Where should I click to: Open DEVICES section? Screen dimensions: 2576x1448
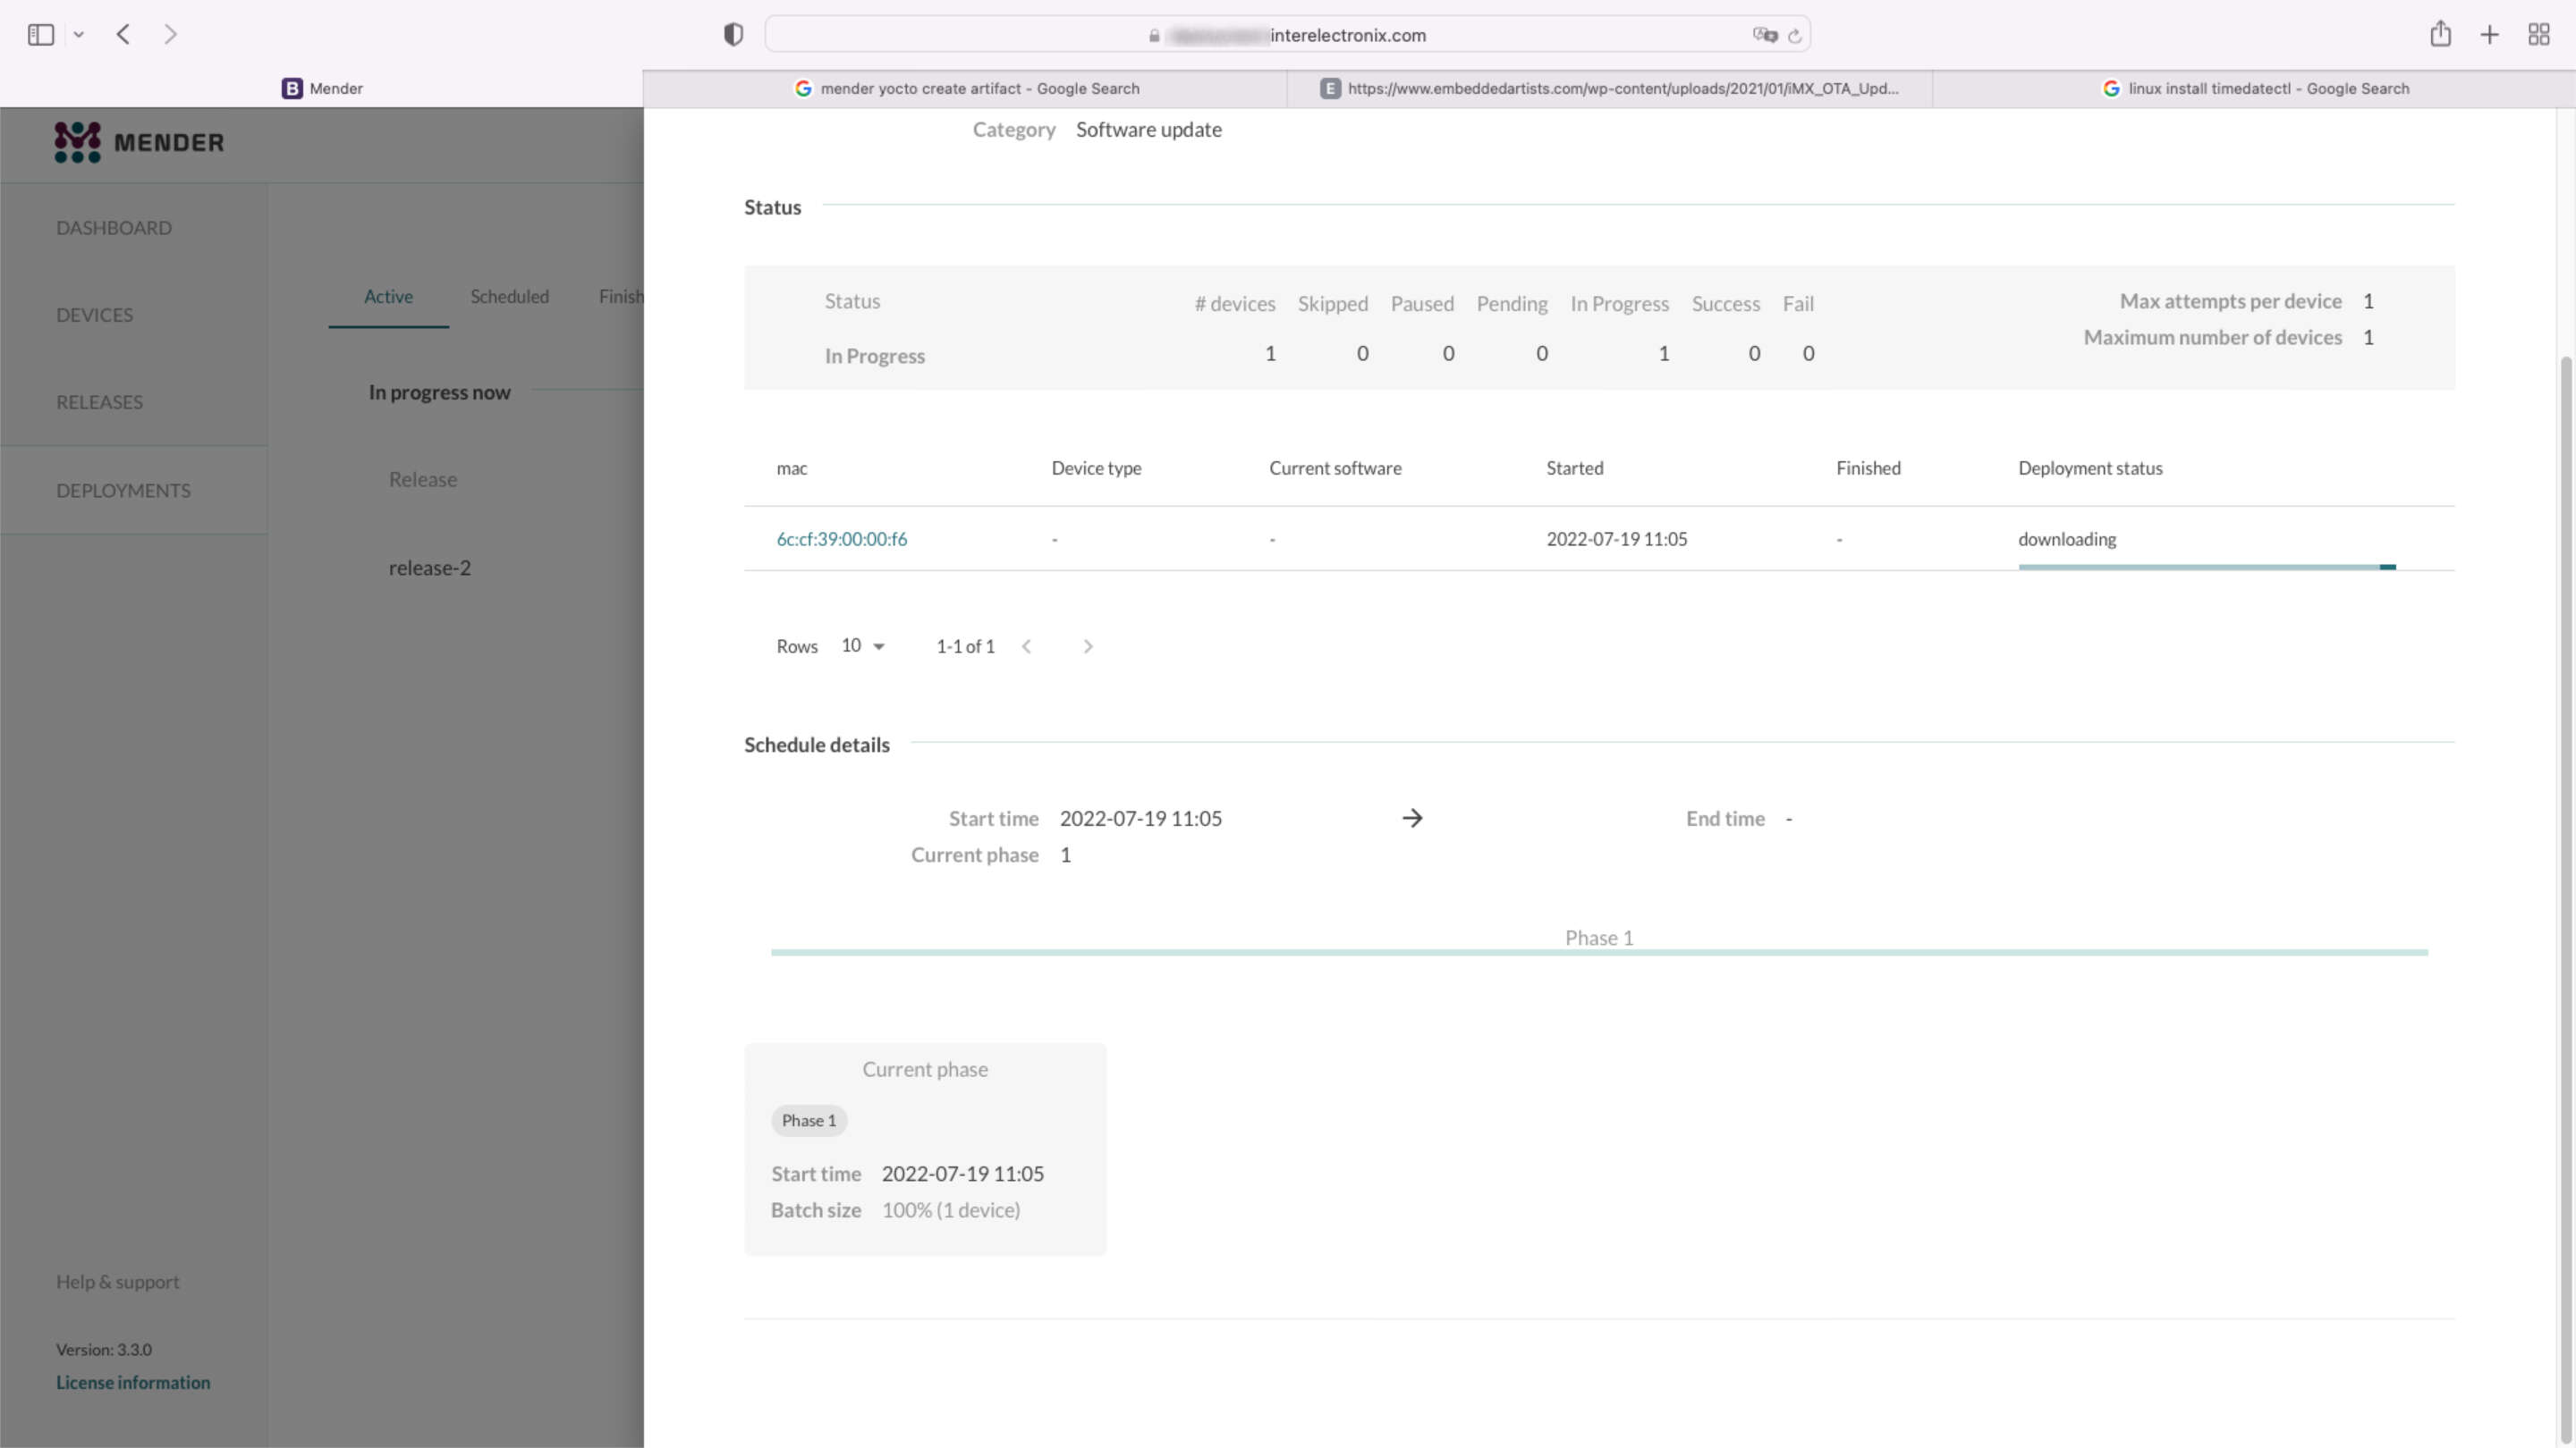[x=94, y=313]
